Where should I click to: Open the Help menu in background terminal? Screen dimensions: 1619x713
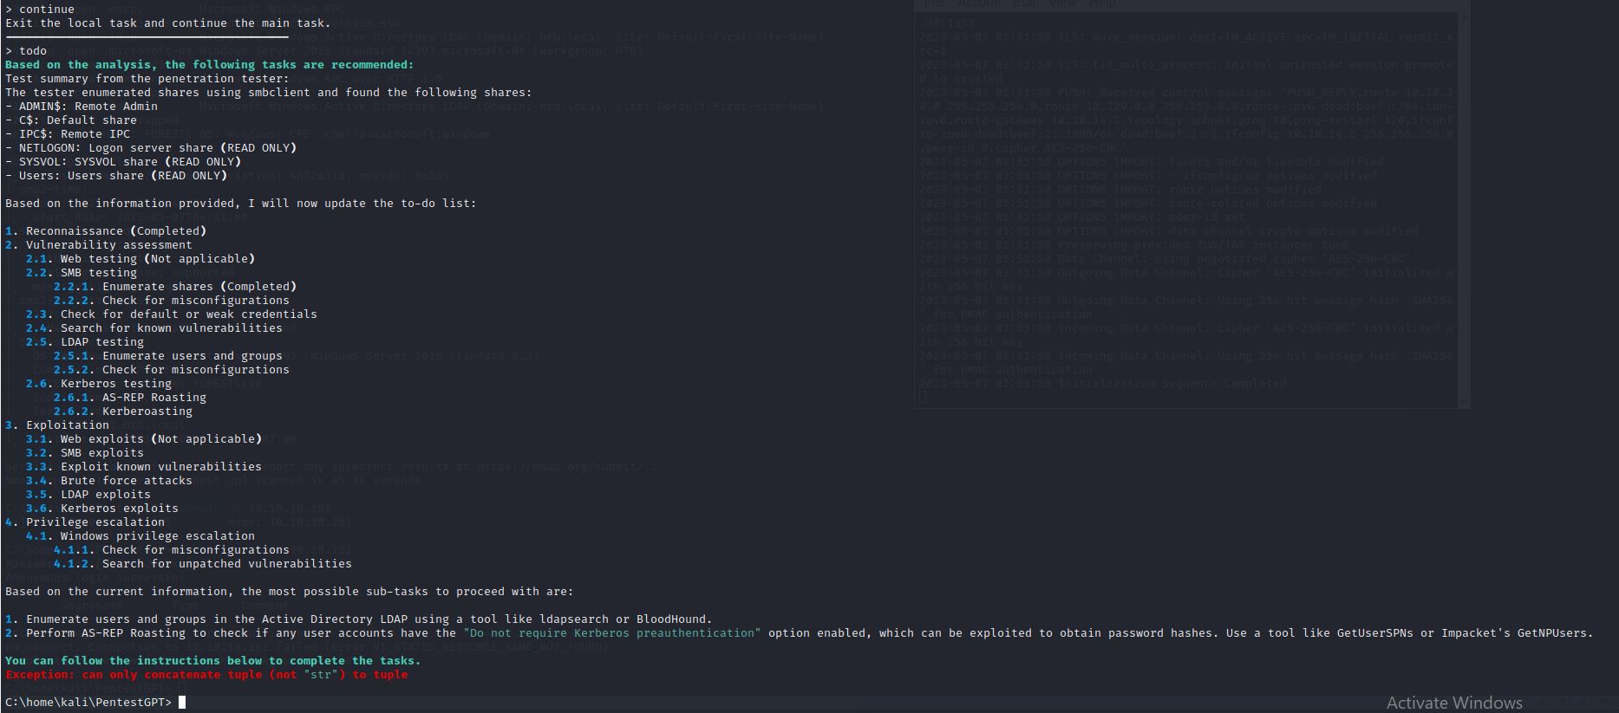click(1102, 3)
